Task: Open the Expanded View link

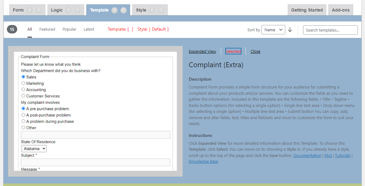Action: point(202,52)
